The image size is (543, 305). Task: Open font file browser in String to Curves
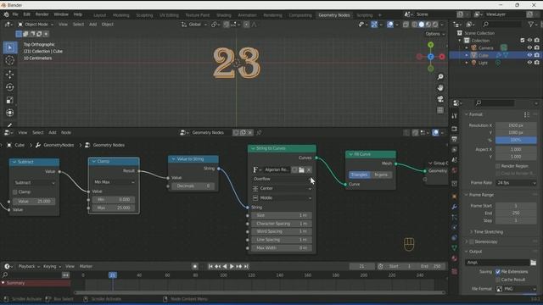pyautogui.click(x=301, y=169)
